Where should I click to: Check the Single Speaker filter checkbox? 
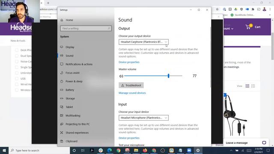17,67
